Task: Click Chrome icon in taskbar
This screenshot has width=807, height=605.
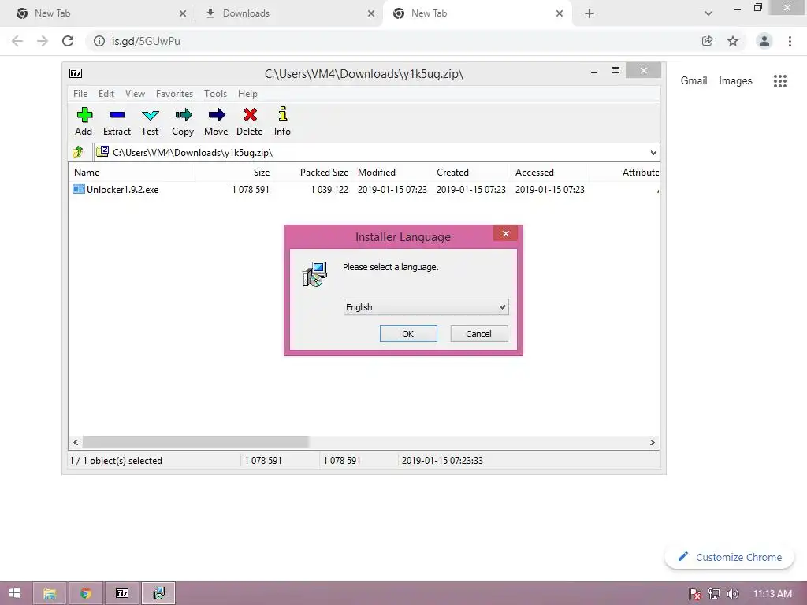Action: click(85, 593)
